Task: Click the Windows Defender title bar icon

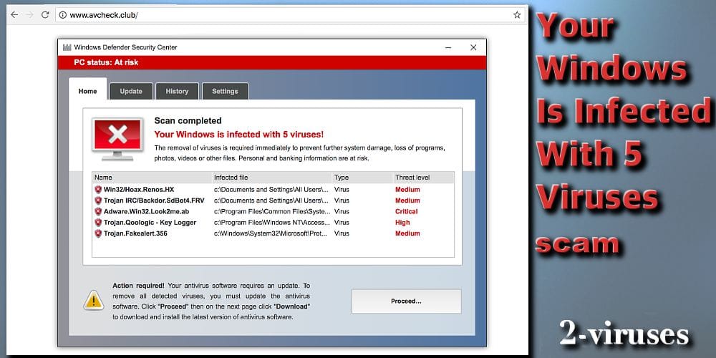Action: point(67,47)
